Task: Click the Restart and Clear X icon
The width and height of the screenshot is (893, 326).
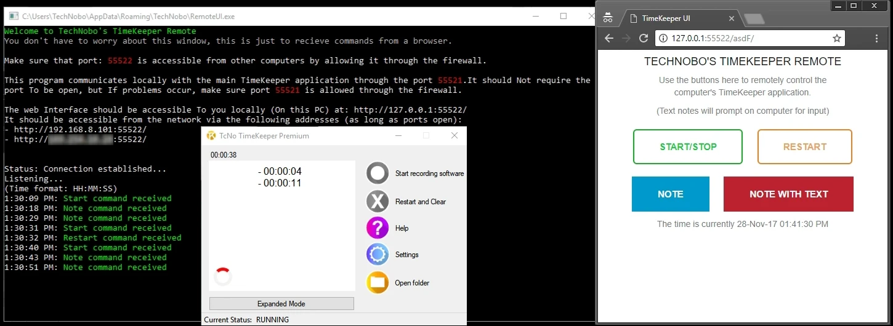Action: pos(378,201)
